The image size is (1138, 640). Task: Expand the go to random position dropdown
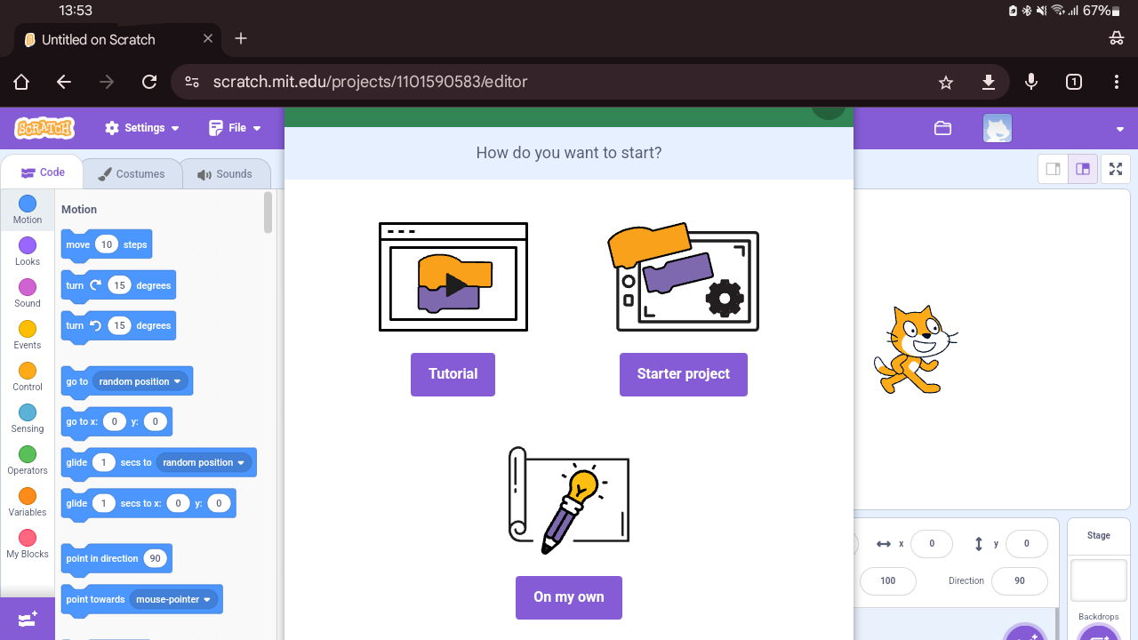140,381
